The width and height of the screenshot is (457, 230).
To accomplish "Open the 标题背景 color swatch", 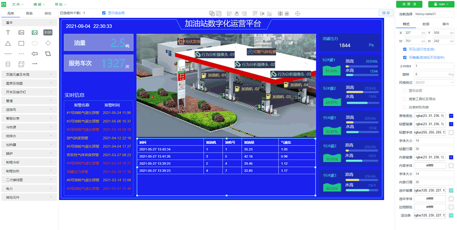I will pyautogui.click(x=451, y=124).
